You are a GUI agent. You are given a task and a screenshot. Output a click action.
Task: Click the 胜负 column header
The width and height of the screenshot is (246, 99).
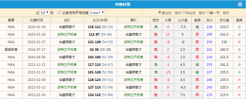click(x=156, y=20)
